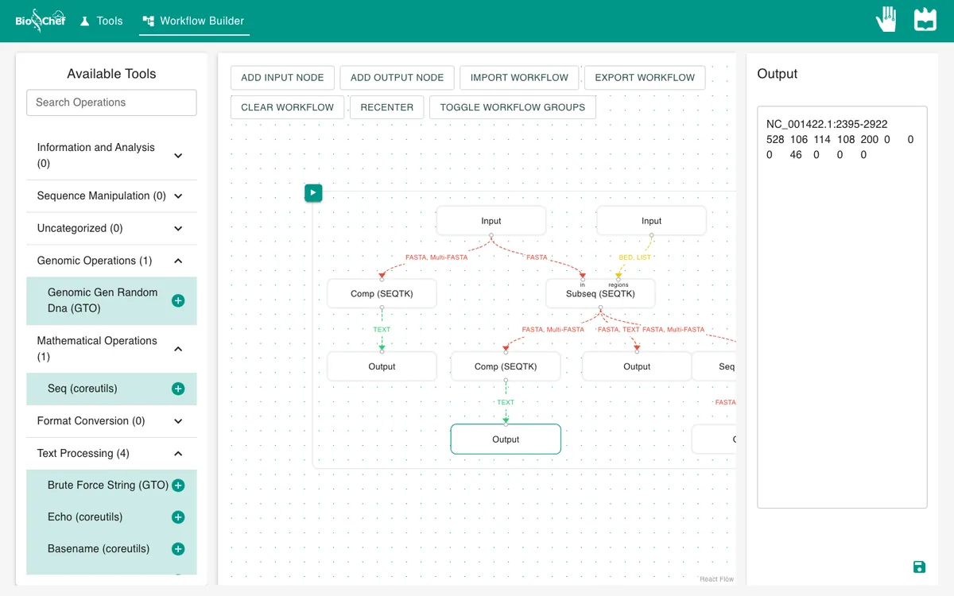Screen dimensions: 954x596
Task: Open the castle-shaped icon in top right
Action: pos(925,19)
